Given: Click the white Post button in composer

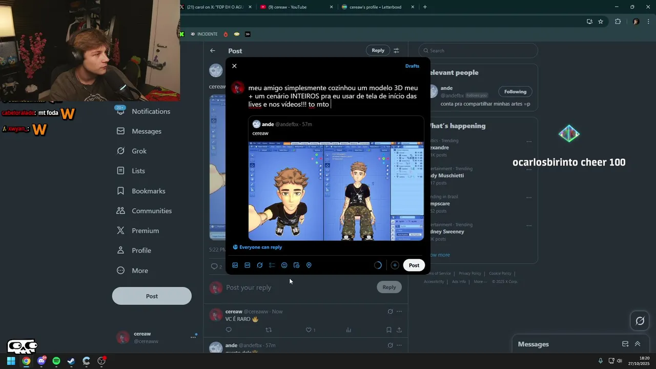Looking at the screenshot, I should coord(414,265).
